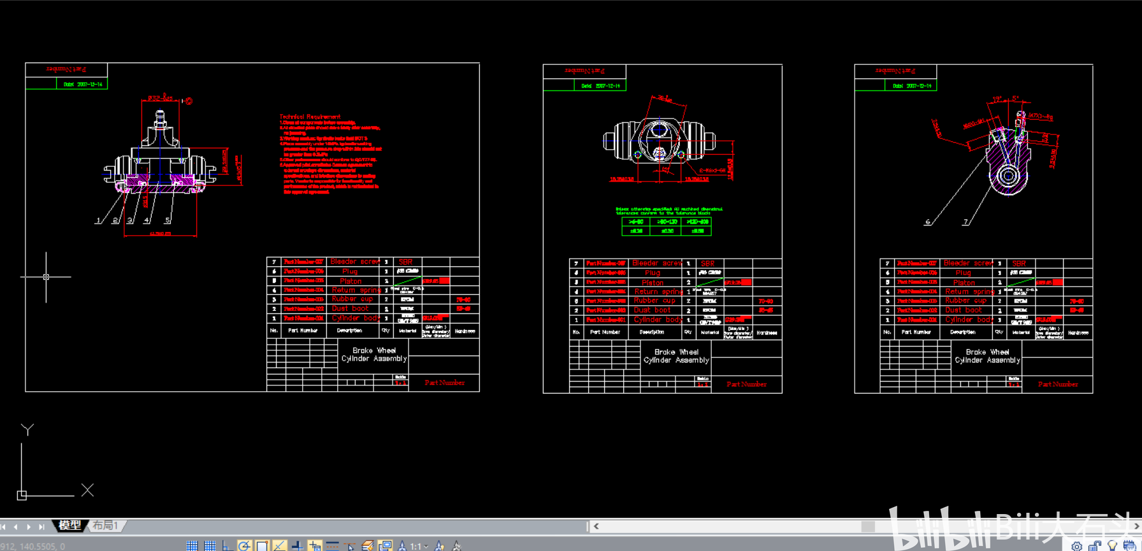The height and width of the screenshot is (551, 1142).
Task: Toggle dynamic input in status bar
Action: [x=315, y=546]
